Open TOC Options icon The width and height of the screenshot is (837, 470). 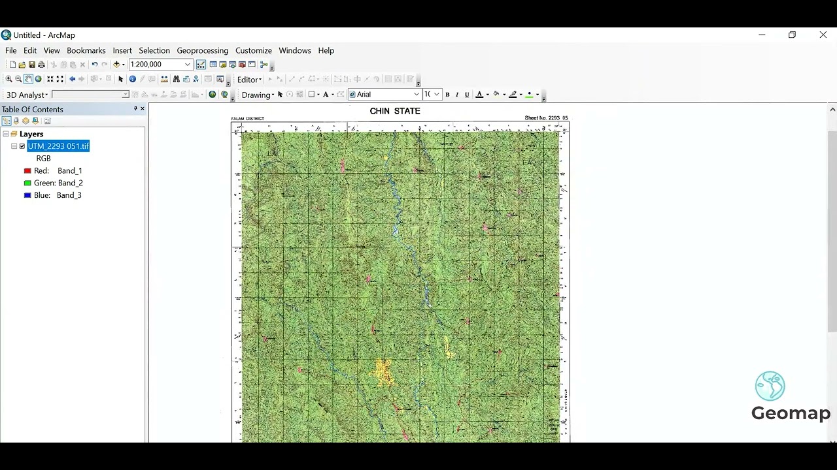[x=47, y=121]
